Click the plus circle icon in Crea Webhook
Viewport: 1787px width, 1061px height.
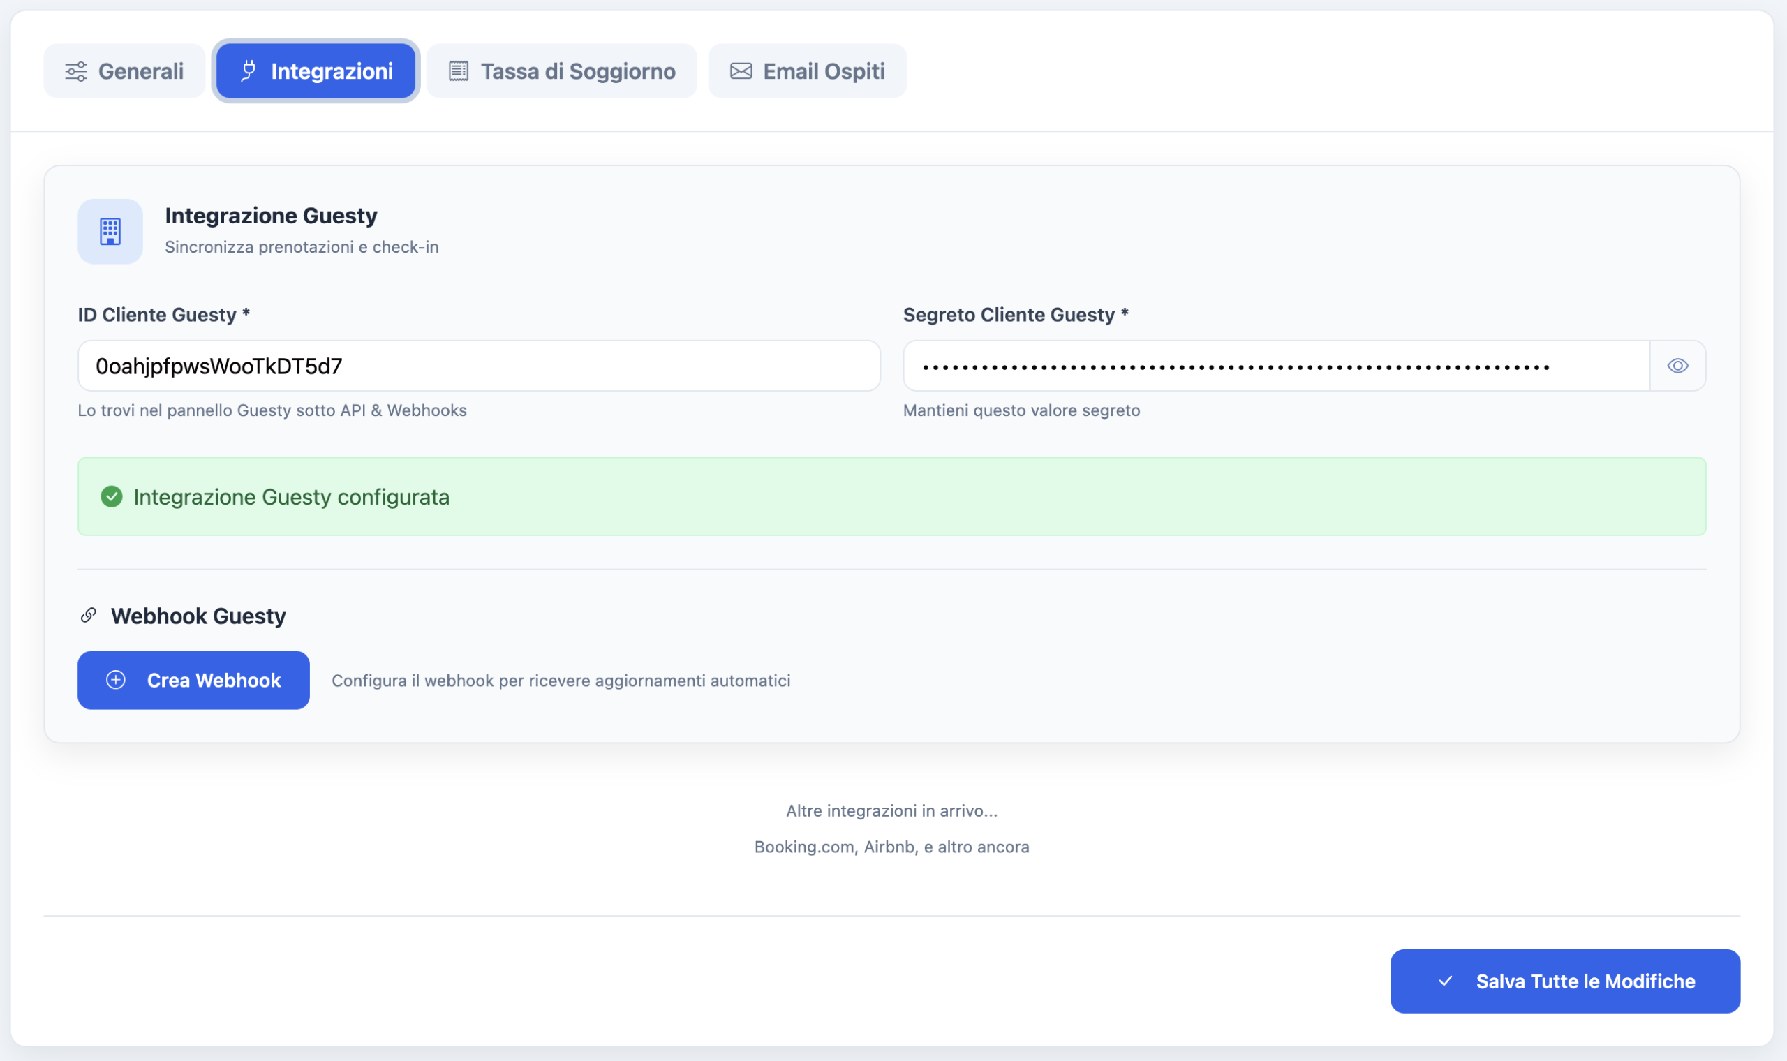(x=116, y=680)
